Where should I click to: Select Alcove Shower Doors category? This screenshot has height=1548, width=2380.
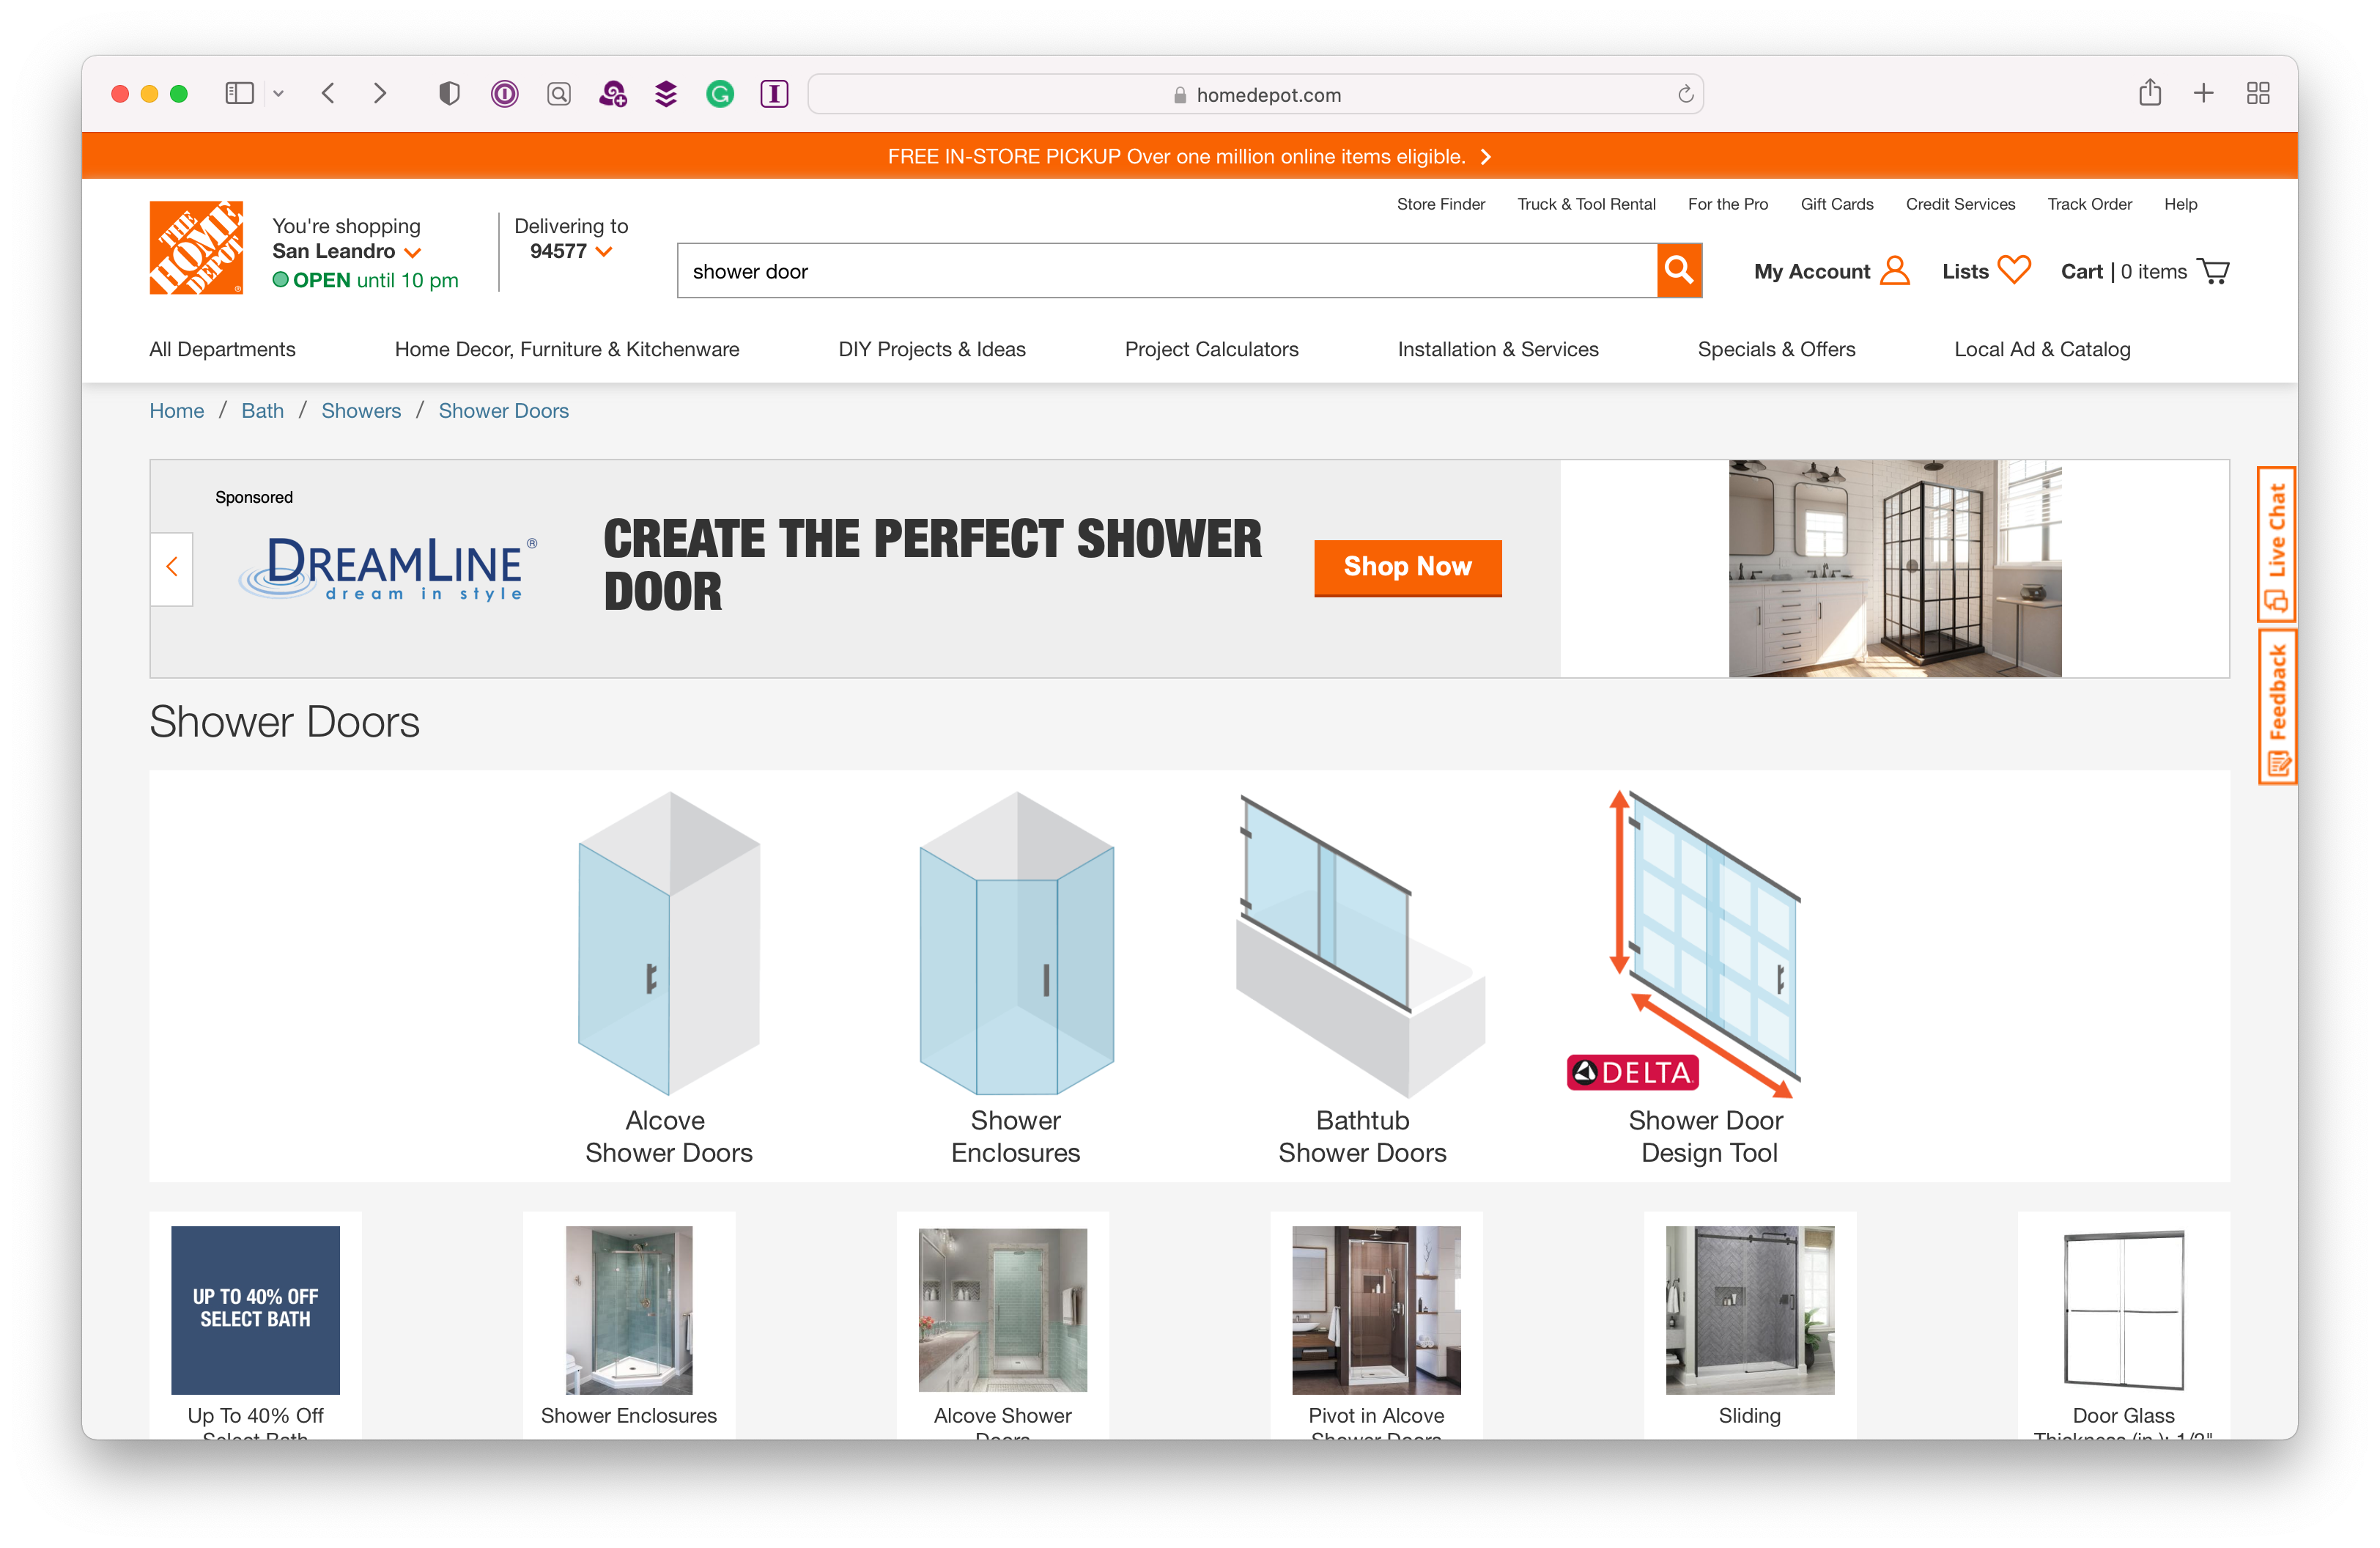668,978
